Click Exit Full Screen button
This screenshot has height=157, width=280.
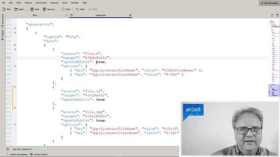point(269,3)
